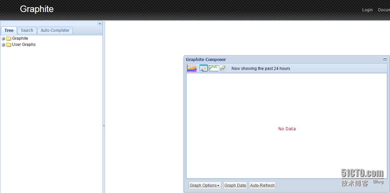390x193 pixels.
Task: Click the Graphite logo title in header
Action: pos(37,9)
